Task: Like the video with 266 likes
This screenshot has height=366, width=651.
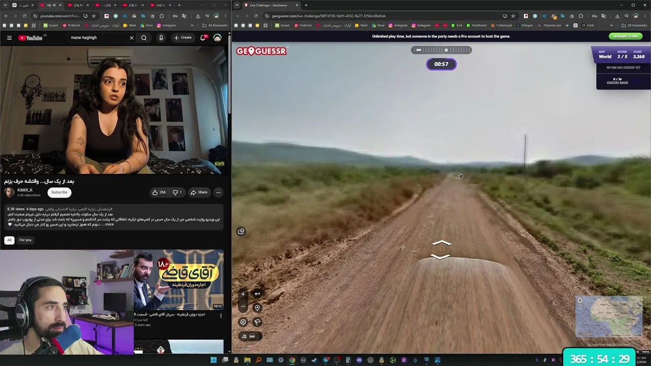Action: [x=159, y=192]
